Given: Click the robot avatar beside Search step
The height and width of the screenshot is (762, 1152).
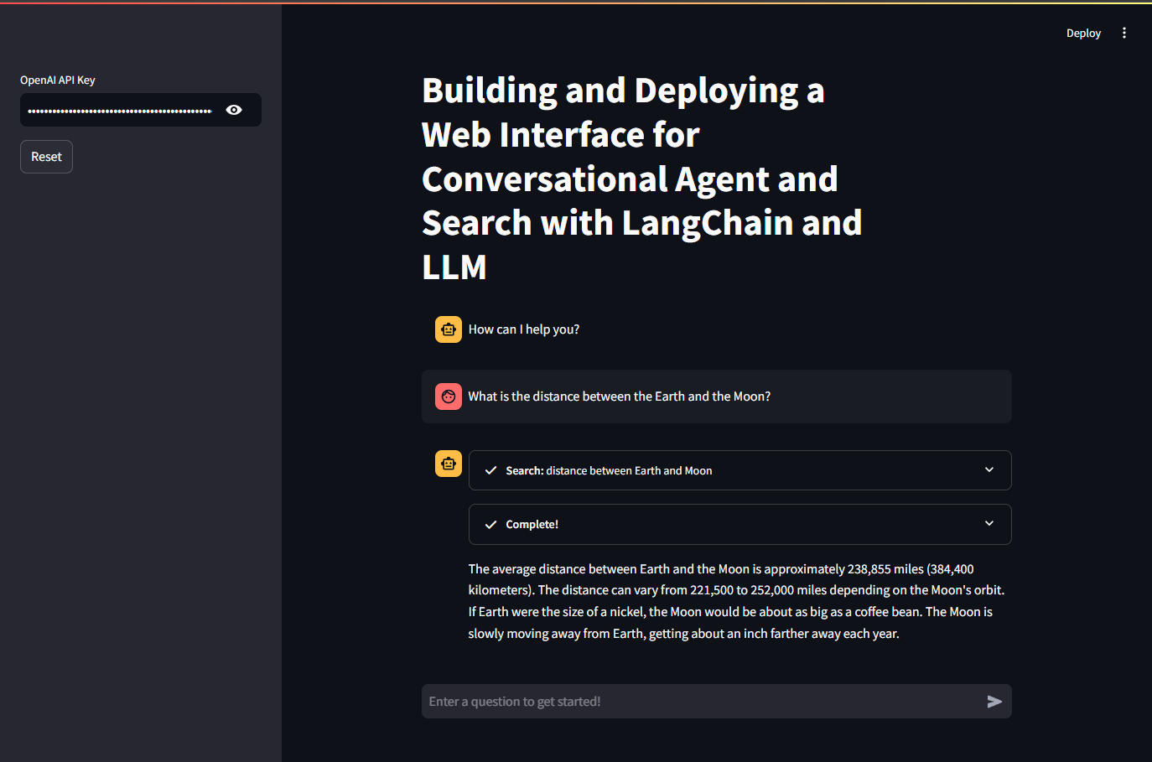Looking at the screenshot, I should [449, 464].
